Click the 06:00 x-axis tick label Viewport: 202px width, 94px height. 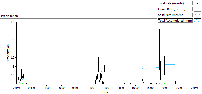point(61,88)
